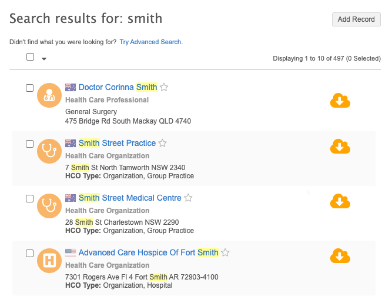392x296 pixels.
Task: Open the Smith Street Medical Centre link
Action: click(x=130, y=198)
